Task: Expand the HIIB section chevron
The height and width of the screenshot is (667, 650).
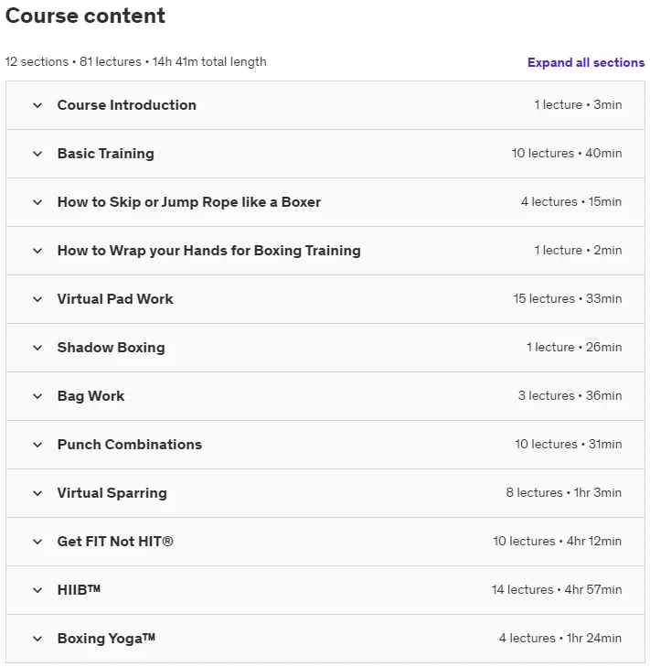Action: pyautogui.click(x=37, y=590)
